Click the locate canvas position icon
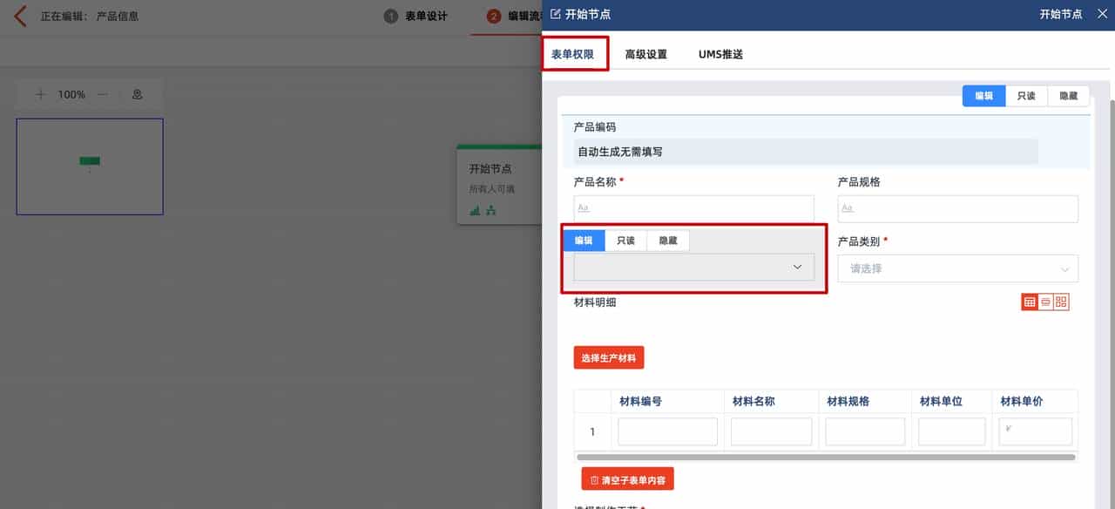The width and height of the screenshot is (1115, 509). click(137, 94)
